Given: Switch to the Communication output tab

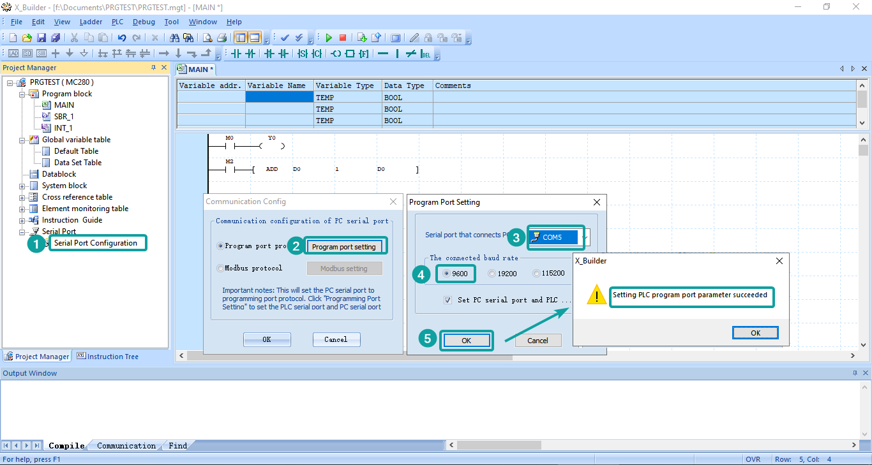Looking at the screenshot, I should [126, 446].
